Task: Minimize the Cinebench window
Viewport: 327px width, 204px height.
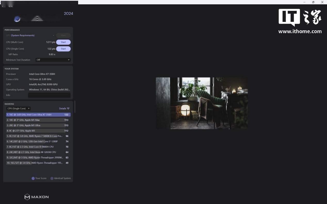Action: coord(305,2)
